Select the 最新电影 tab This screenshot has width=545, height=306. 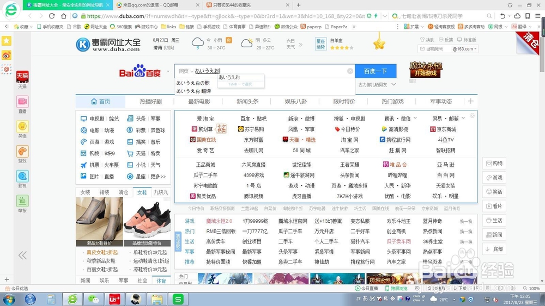(x=199, y=101)
